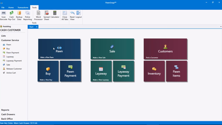Open the Customers tile

pos(165,49)
